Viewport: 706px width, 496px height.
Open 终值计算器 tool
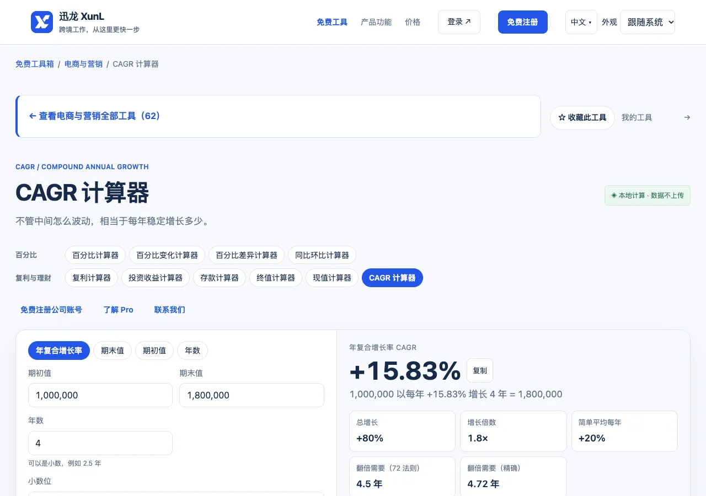pyautogui.click(x=276, y=278)
